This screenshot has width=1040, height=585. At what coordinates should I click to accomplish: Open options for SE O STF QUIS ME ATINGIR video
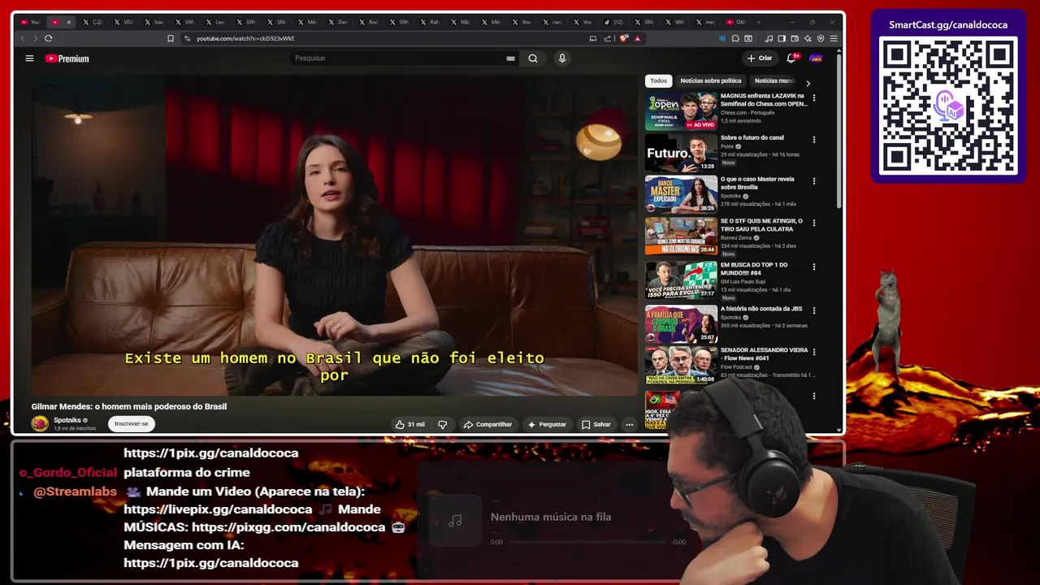click(x=813, y=223)
